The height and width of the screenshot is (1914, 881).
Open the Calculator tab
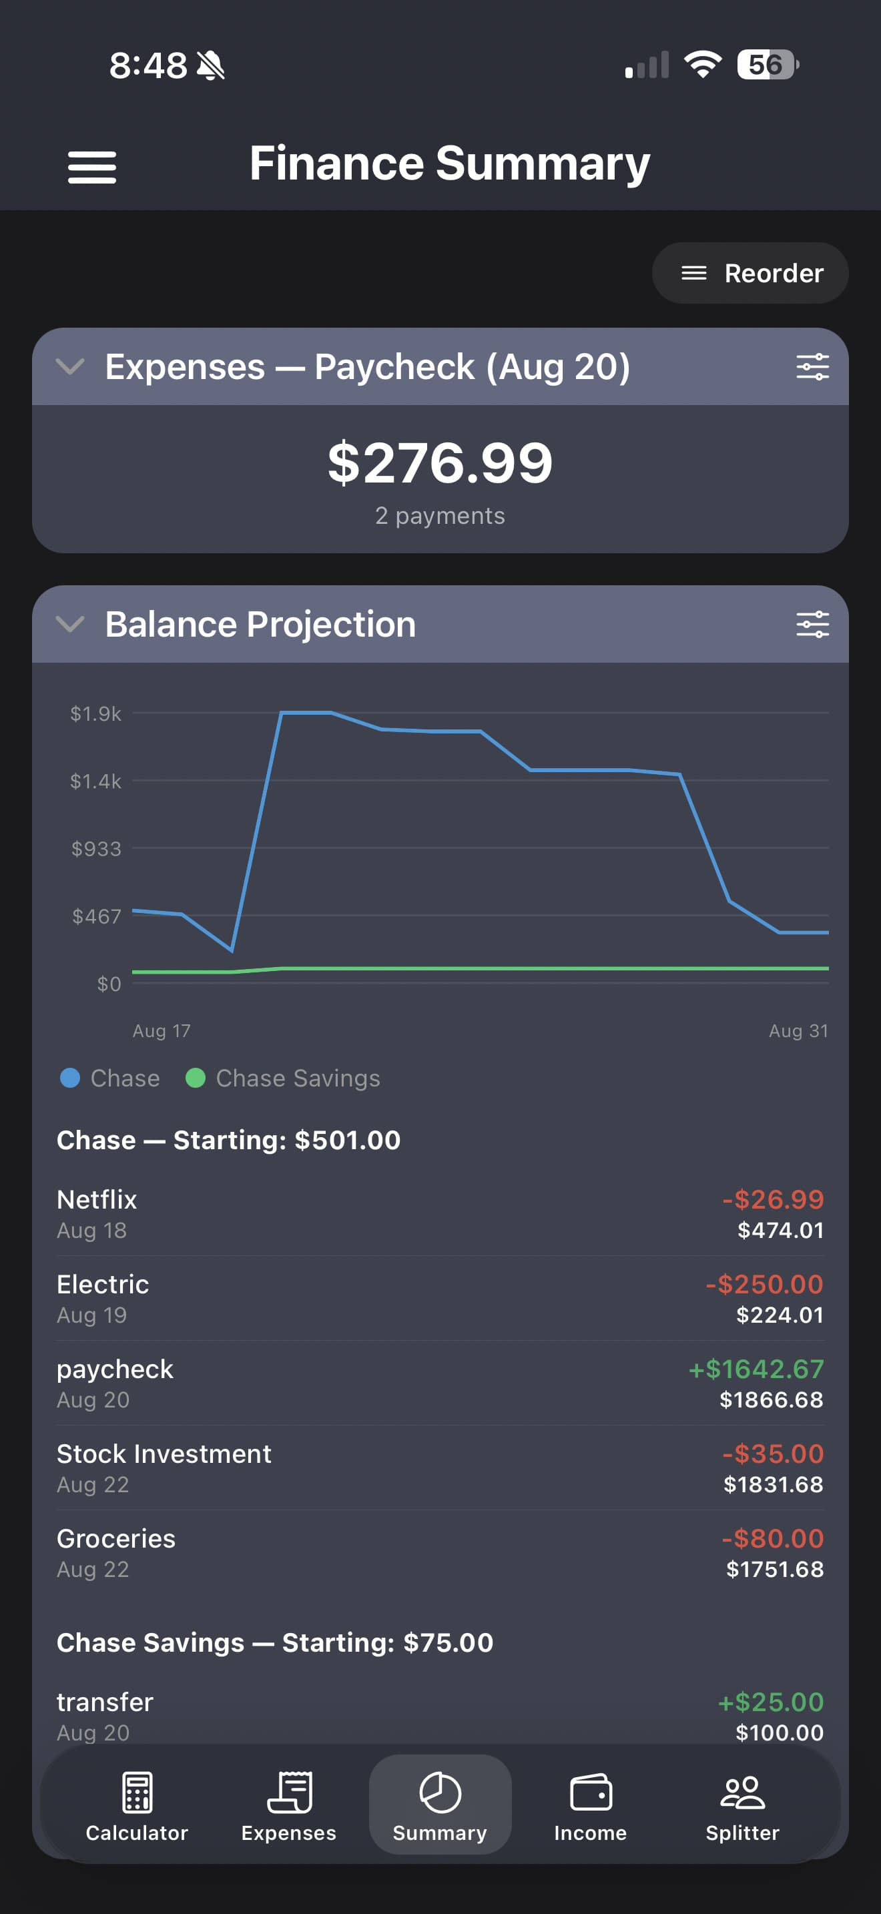(x=137, y=1807)
